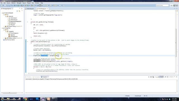Click Collapse All in Package Explorer

[x=17, y=11]
